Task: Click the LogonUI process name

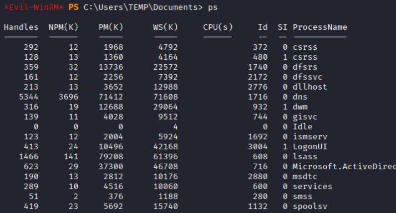Action: (x=310, y=147)
